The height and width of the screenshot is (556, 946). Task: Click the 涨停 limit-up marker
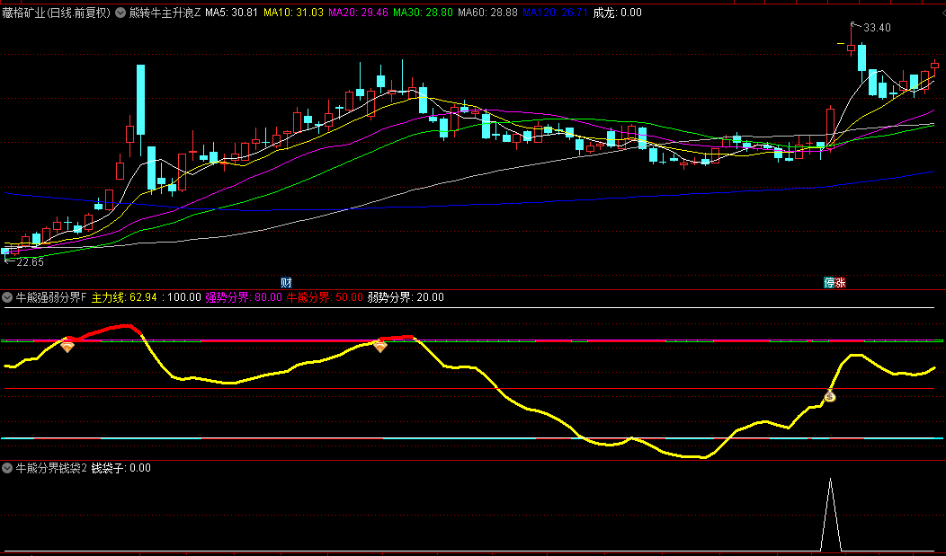click(834, 282)
